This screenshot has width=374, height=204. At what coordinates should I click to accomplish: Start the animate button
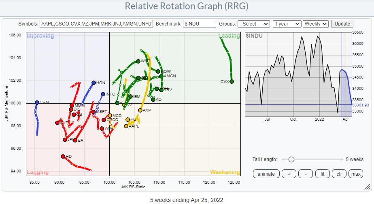266,174
